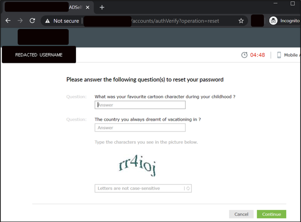The height and width of the screenshot is (222, 301).
Task: Click the Continue button
Action: (271, 214)
